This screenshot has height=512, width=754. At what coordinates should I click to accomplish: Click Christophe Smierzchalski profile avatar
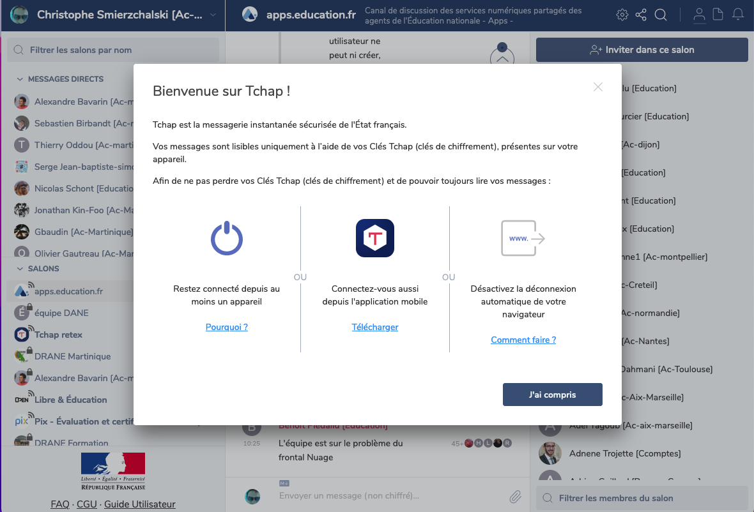[x=19, y=15]
